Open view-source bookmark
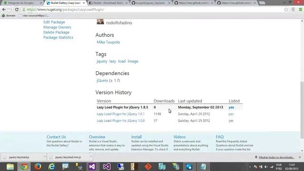 [x=34, y=16]
